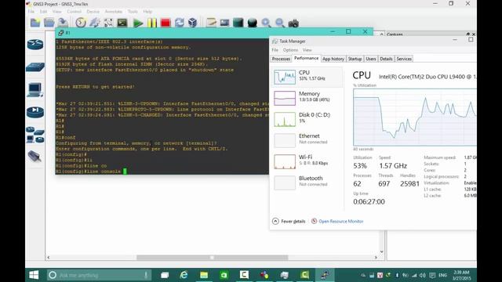Take a screenshot with camera icon
Viewport: 502px width, 282px height.
point(293,23)
